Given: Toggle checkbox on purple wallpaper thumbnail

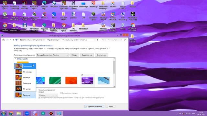Looking at the screenshot, I should click(82, 75).
